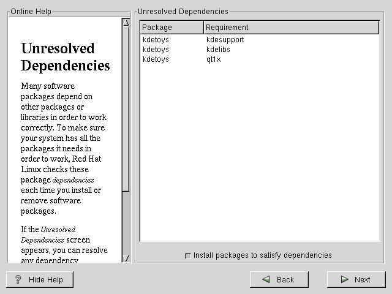392x294 pixels.
Task: Click the left arrow icon on Back
Action: coord(266,279)
